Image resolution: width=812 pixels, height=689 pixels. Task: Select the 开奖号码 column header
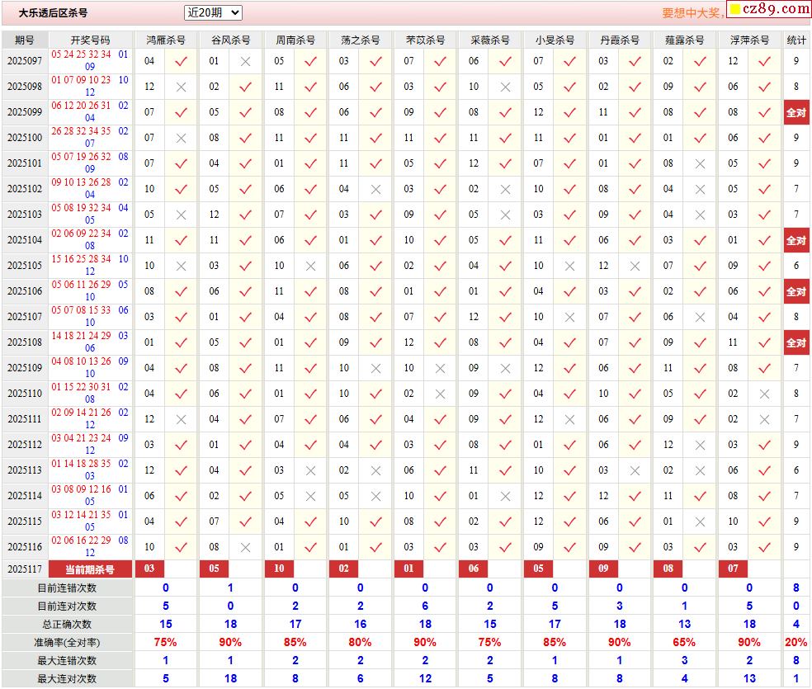point(90,40)
